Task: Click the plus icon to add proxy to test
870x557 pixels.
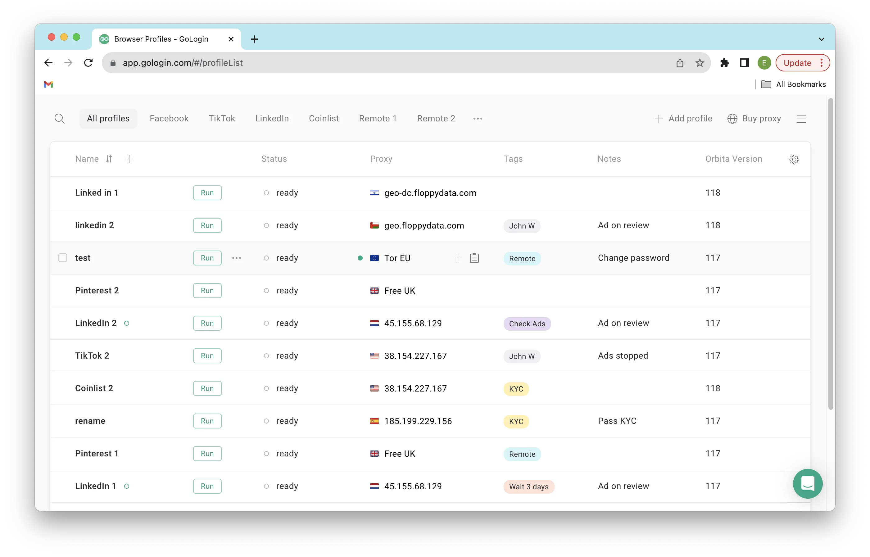Action: click(x=456, y=258)
